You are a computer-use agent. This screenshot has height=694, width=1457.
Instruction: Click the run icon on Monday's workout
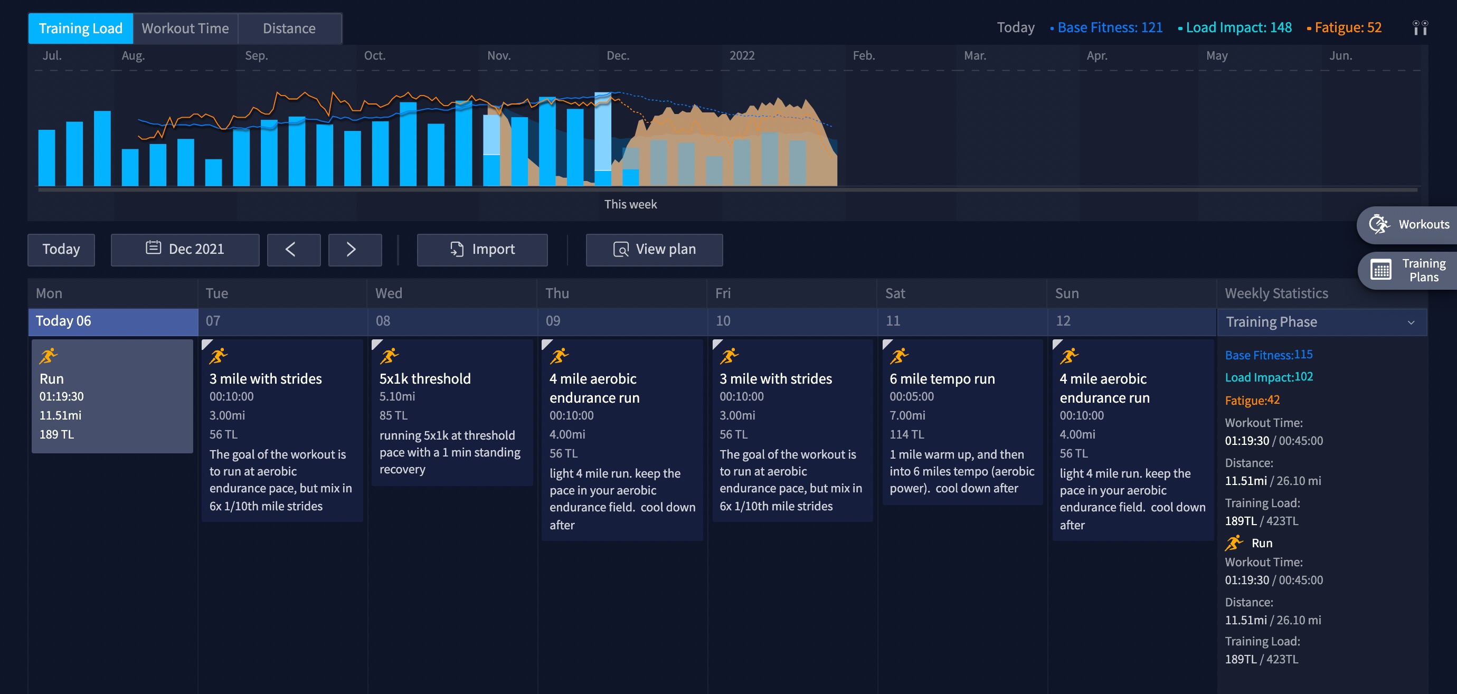point(49,356)
